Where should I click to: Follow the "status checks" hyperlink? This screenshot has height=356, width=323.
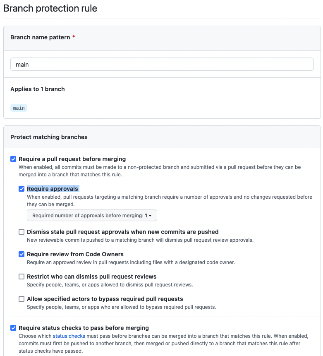tap(69, 336)
